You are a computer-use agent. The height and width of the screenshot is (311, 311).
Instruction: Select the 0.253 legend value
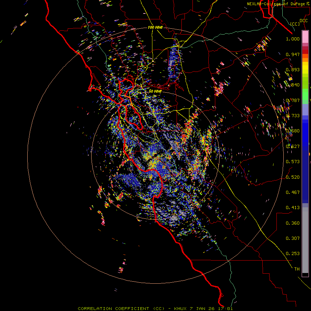(x=293, y=254)
